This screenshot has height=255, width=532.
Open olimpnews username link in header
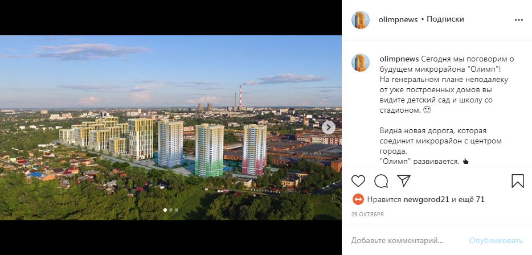(398, 20)
